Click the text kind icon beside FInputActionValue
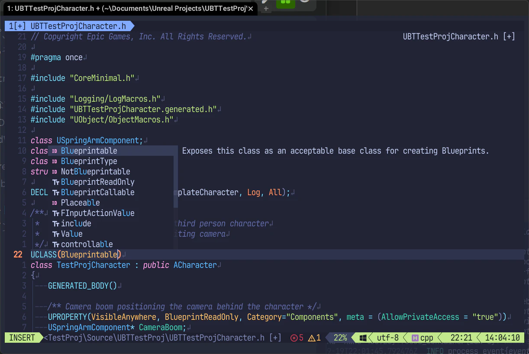Image resolution: width=529 pixels, height=354 pixels. [55, 213]
